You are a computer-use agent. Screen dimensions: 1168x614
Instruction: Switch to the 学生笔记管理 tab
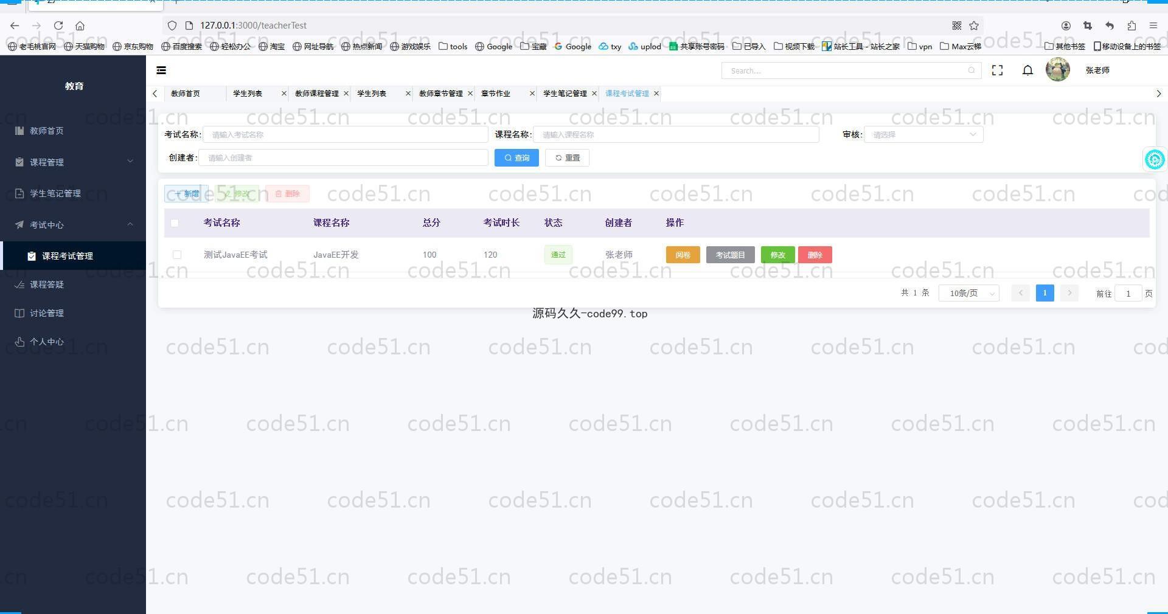[565, 94]
